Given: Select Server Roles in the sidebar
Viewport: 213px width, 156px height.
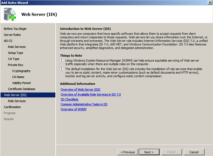Looking at the screenshot, I should (12, 35).
